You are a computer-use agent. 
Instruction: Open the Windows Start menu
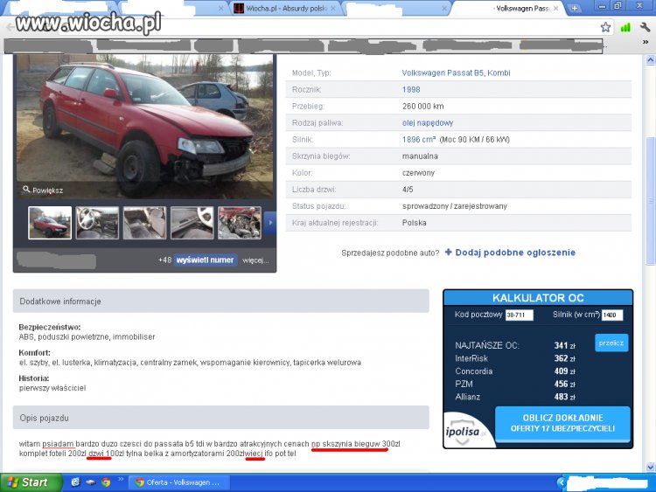tap(31, 482)
